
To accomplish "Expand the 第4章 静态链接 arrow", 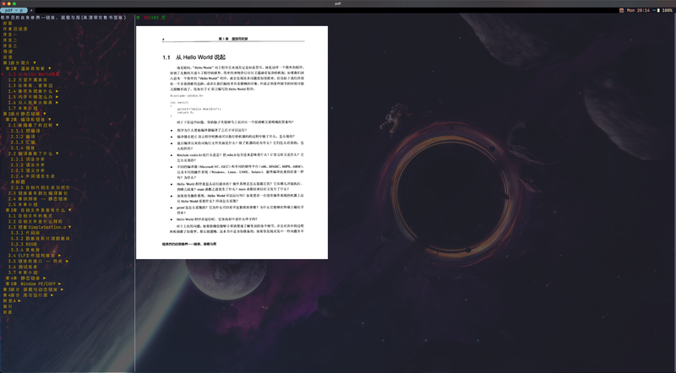I will (x=45, y=278).
